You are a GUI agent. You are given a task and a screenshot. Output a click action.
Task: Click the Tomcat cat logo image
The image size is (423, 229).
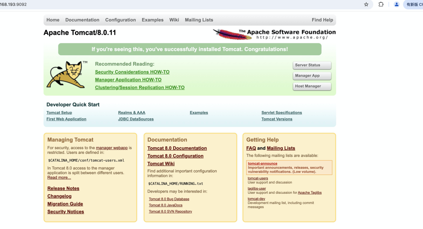(x=67, y=74)
